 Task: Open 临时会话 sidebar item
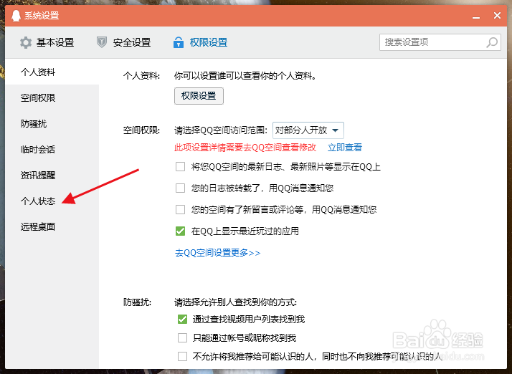pyautogui.click(x=52, y=149)
